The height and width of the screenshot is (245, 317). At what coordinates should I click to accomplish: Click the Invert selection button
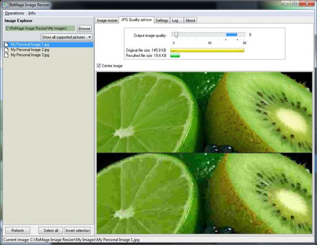78,230
